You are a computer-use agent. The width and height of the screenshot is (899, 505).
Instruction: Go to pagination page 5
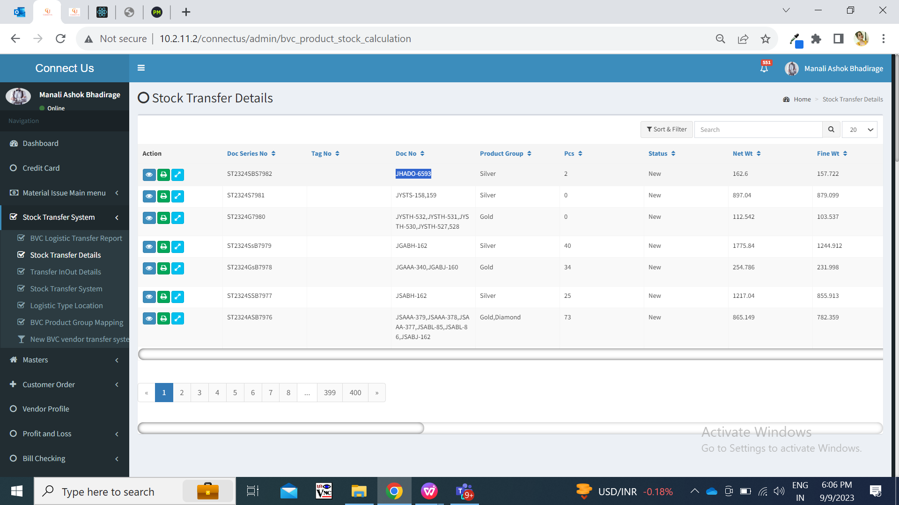click(235, 393)
